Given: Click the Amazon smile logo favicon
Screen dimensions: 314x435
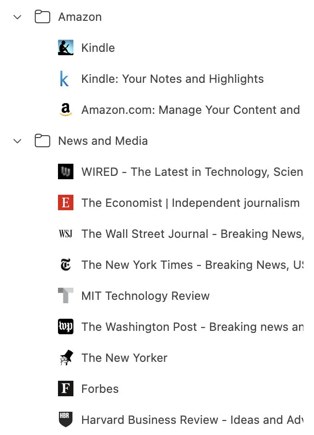Looking at the screenshot, I should [x=65, y=110].
